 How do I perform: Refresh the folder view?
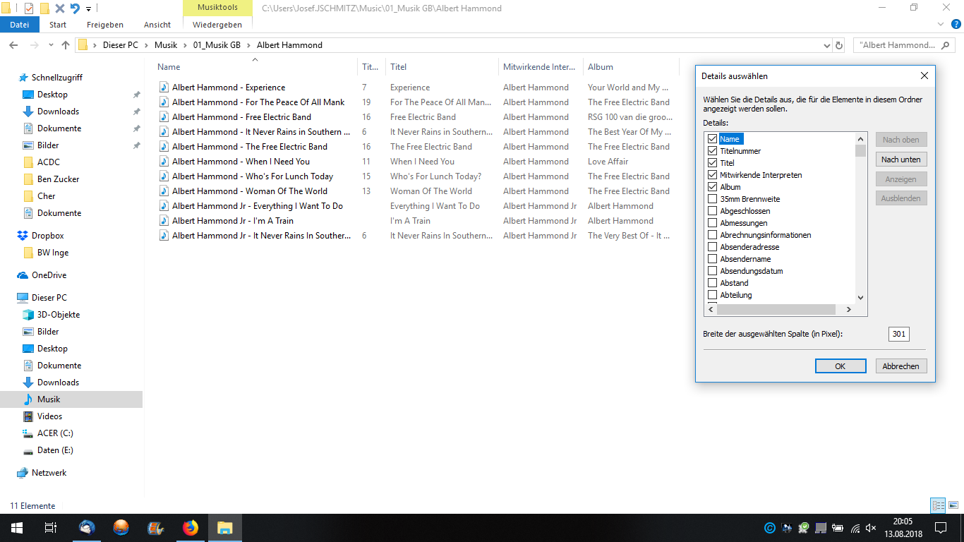coord(839,45)
